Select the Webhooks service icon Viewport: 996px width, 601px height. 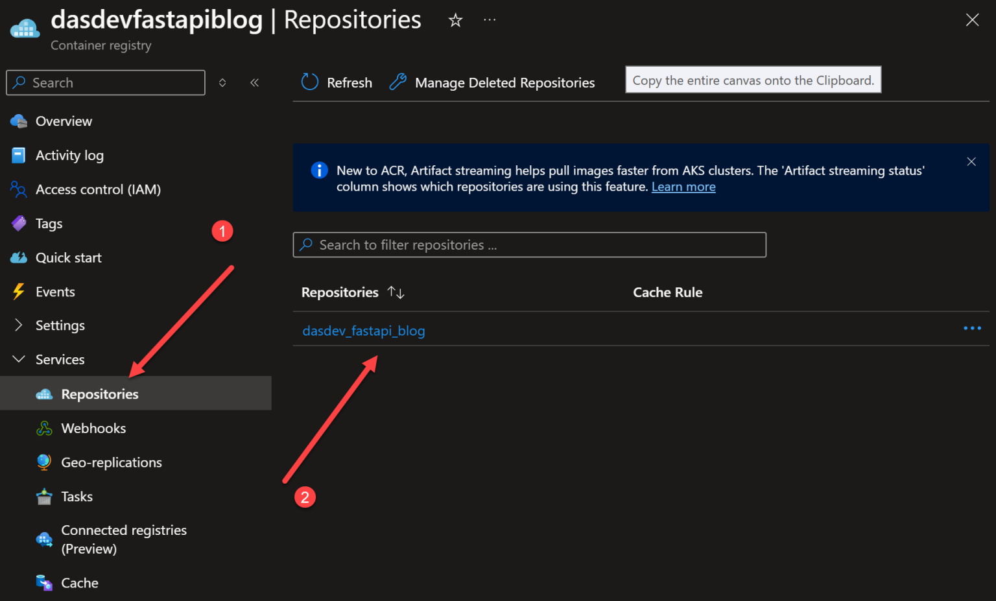coord(43,428)
